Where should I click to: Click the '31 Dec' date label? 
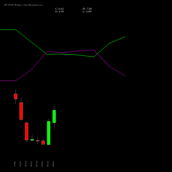click(x=15, y=164)
